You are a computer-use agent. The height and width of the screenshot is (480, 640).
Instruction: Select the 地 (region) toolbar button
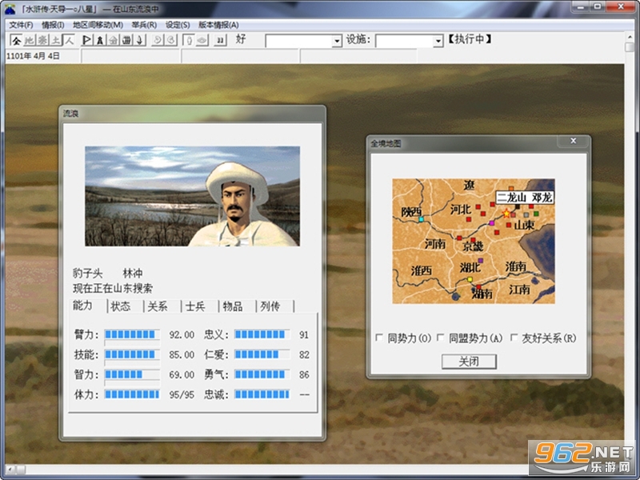click(x=30, y=40)
